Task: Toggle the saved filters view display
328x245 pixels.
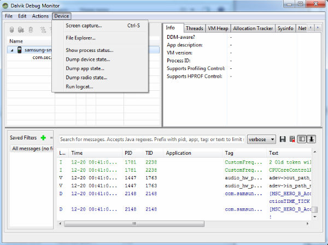Action: coord(302,139)
